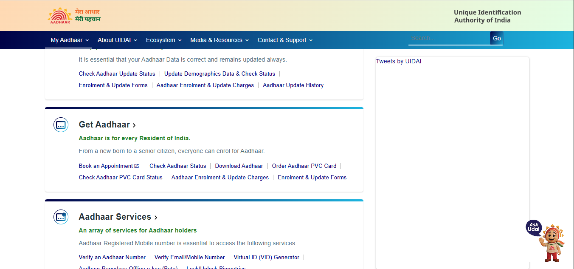Click the Aadhaar logo in header
The width and height of the screenshot is (574, 269).
coord(59,15)
